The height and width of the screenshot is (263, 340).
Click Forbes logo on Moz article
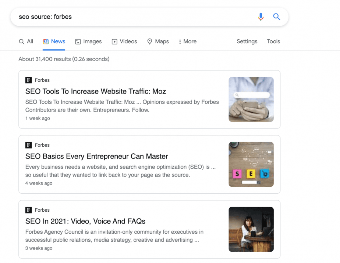click(28, 80)
